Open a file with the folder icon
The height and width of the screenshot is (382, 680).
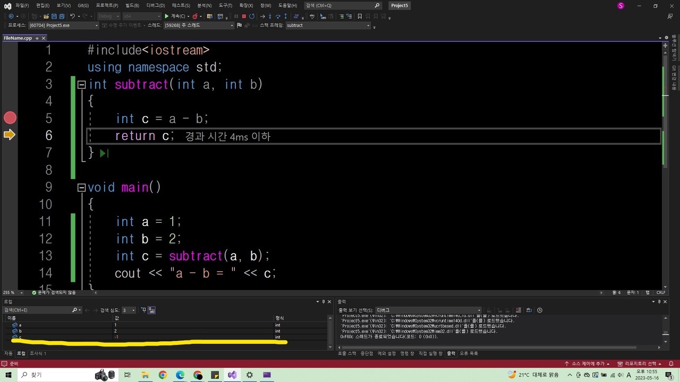click(x=46, y=16)
